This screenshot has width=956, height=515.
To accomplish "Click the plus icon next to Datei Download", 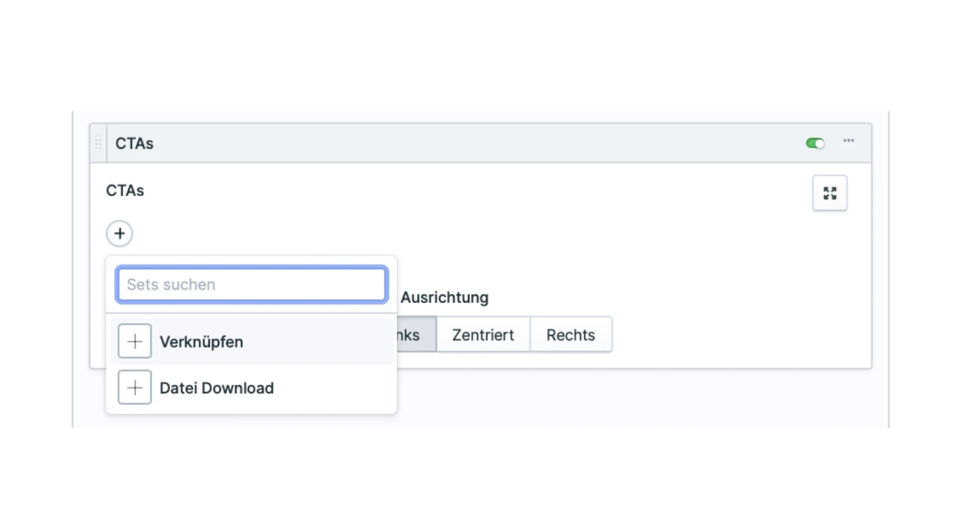I will [x=135, y=388].
